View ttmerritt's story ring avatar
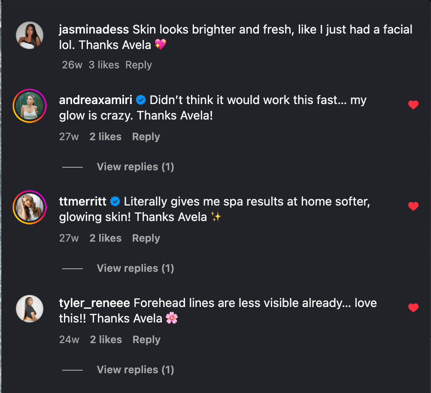Viewport: 431px width, 393px height. click(30, 207)
